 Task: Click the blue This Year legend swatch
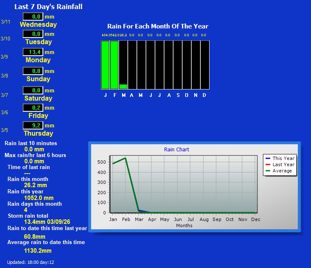(x=268, y=158)
